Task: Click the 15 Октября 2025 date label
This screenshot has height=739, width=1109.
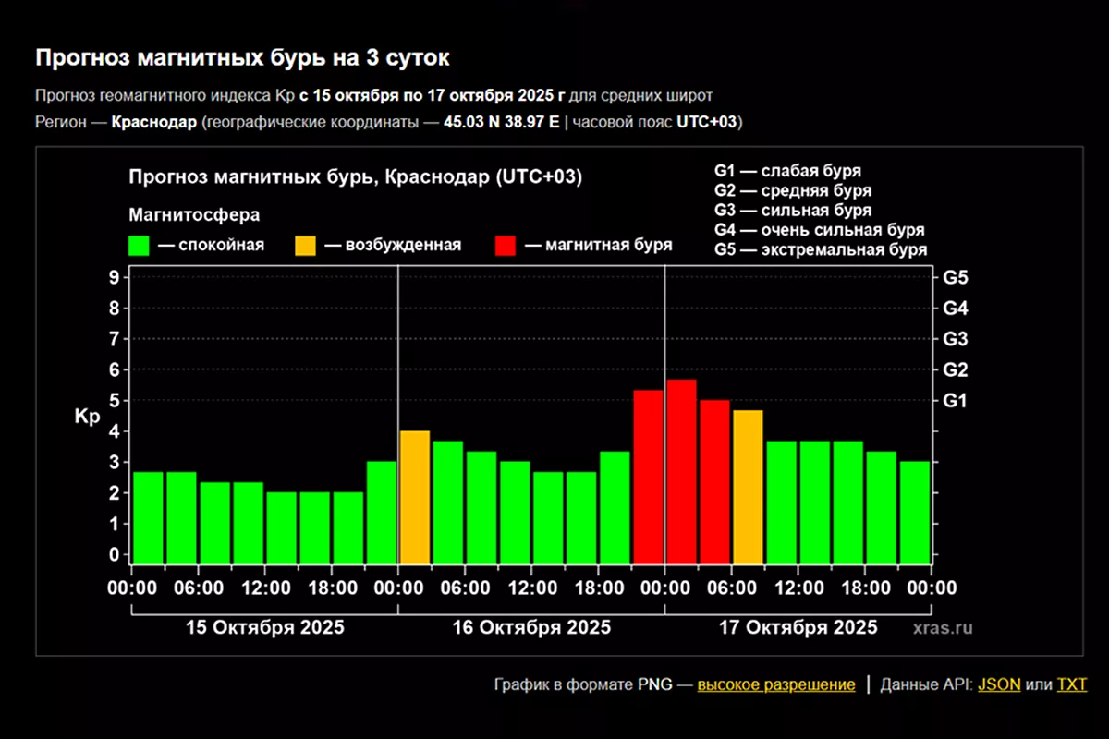Action: point(265,628)
